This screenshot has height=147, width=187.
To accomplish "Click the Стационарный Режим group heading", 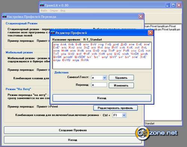I will coord(21,23).
